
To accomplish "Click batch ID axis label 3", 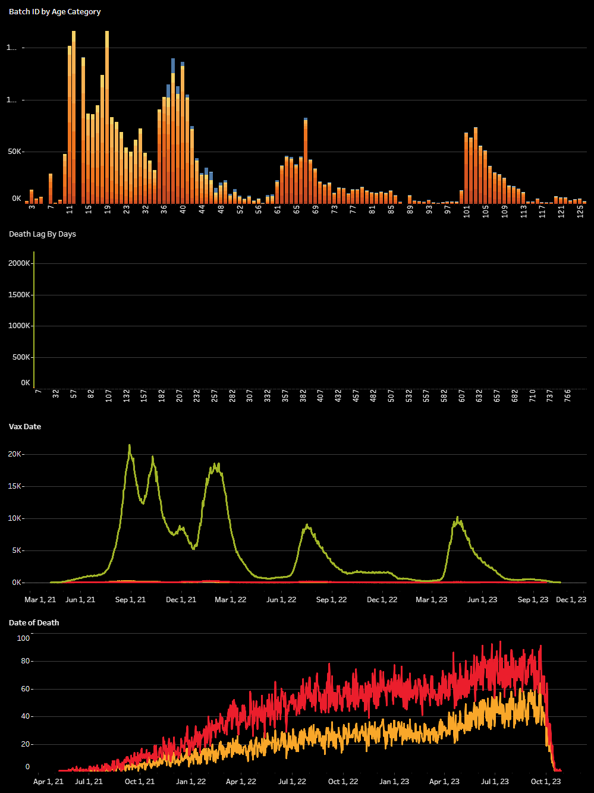I will coord(32,208).
